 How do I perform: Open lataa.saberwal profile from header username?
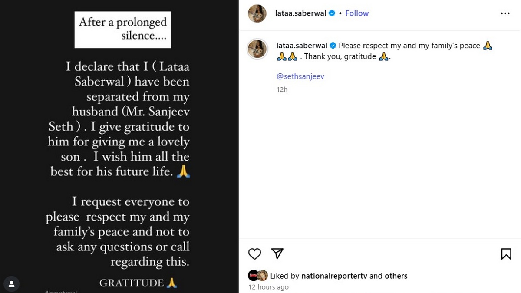click(301, 13)
